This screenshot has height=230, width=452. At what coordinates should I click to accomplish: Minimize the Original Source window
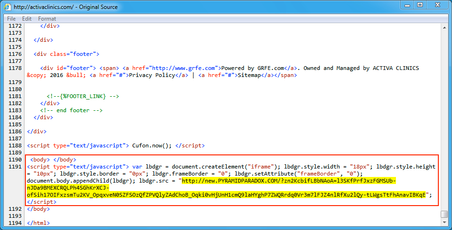coord(407,5)
